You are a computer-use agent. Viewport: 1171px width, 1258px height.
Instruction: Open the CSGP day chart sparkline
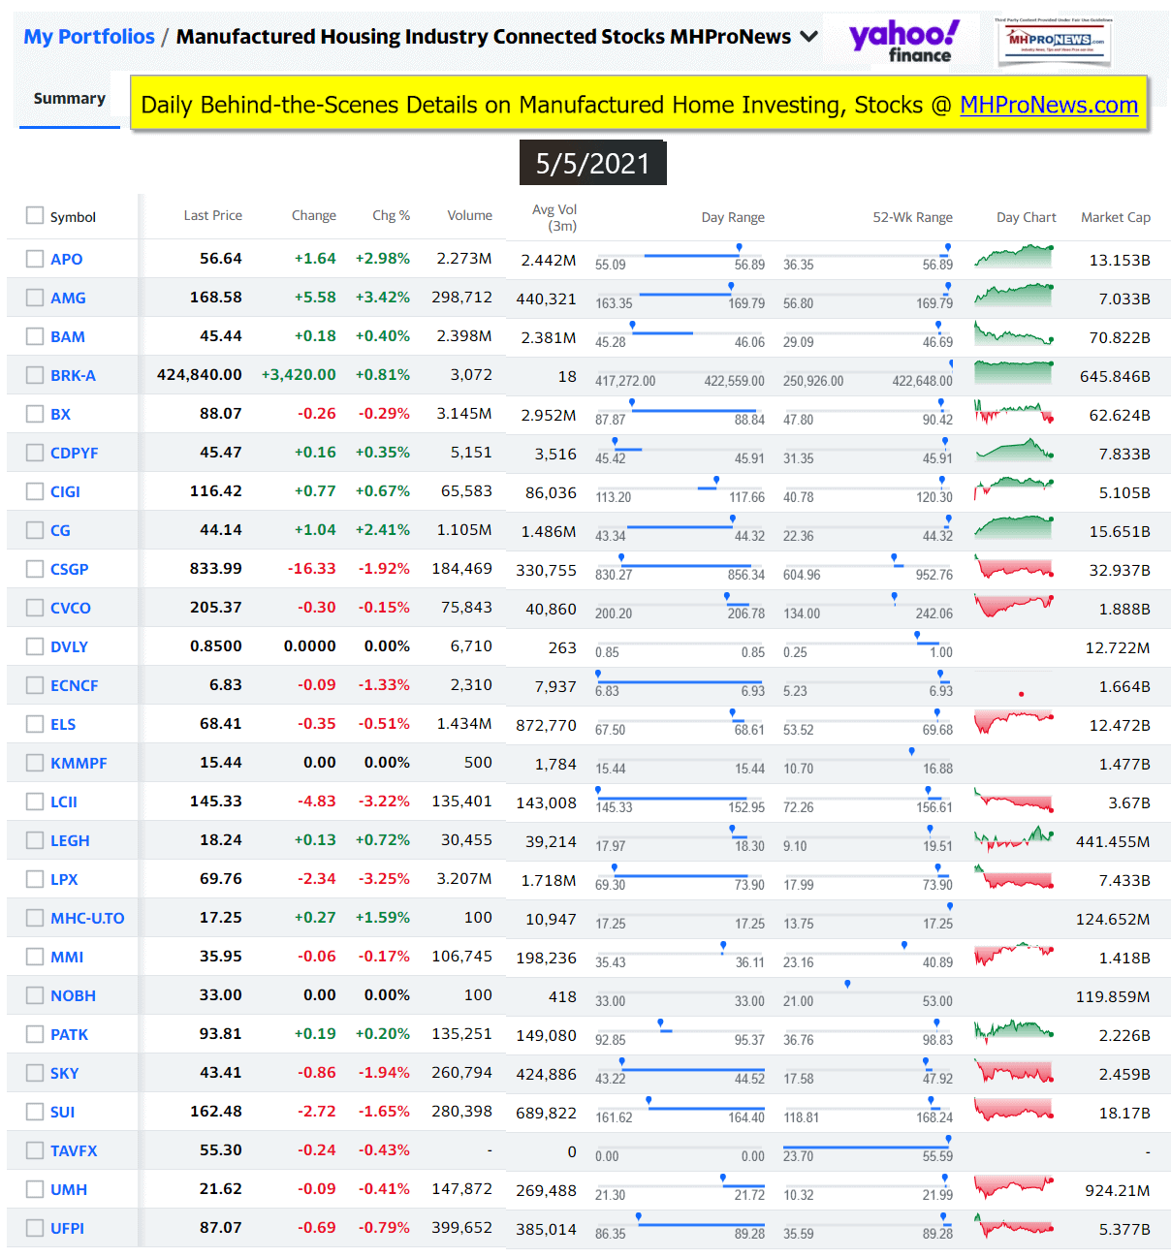[x=1013, y=568]
